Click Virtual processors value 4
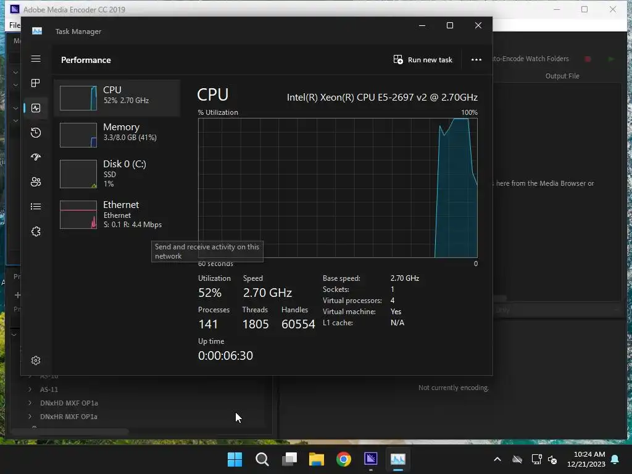This screenshot has width=632, height=474. click(x=392, y=301)
